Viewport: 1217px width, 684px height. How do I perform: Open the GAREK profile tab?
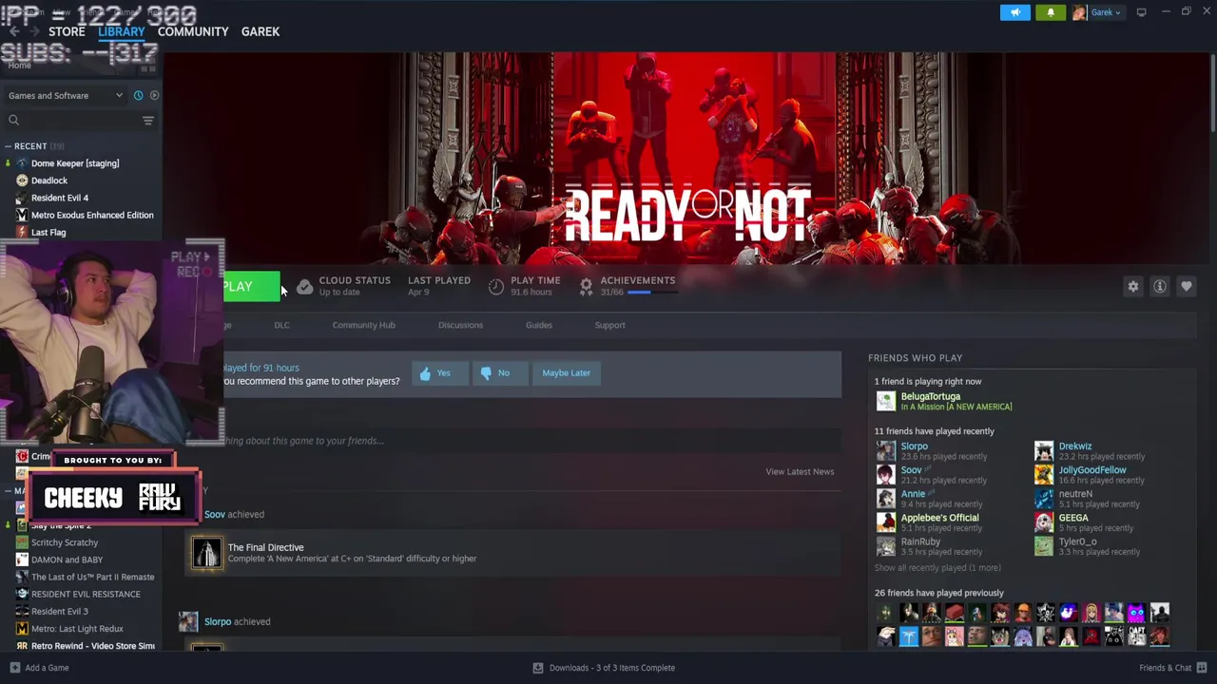coord(261,31)
